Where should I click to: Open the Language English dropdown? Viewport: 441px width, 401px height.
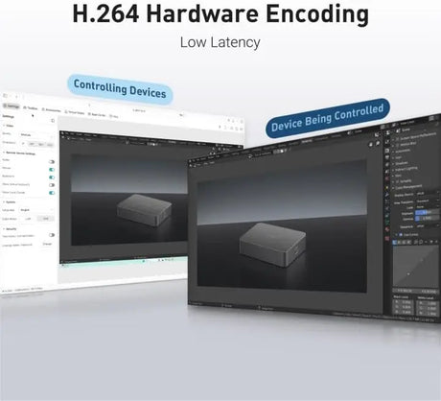point(36,210)
